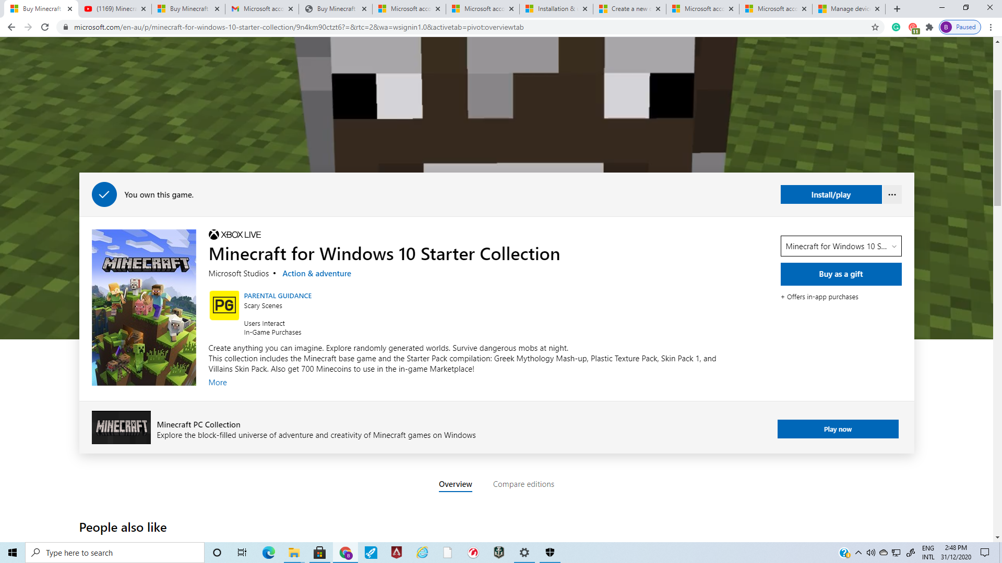Switch to the Compare editions tab
1002x563 pixels.
click(523, 484)
